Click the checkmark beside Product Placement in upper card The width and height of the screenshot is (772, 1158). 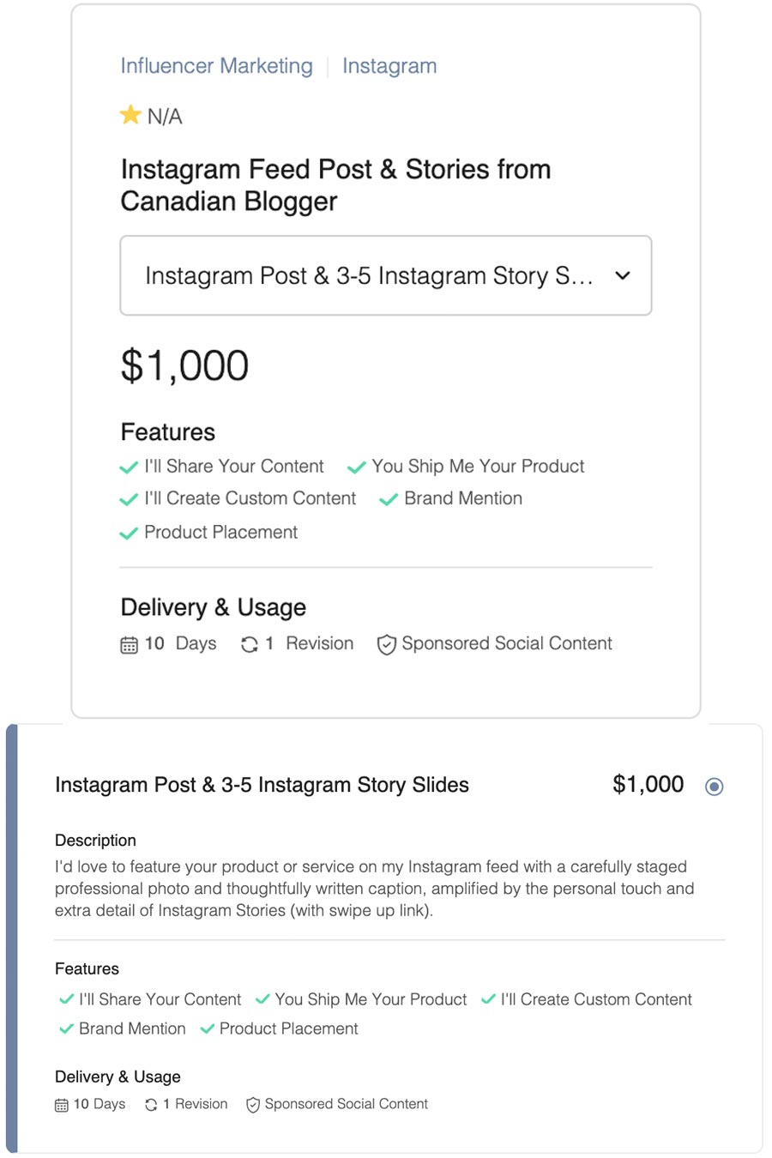129,534
